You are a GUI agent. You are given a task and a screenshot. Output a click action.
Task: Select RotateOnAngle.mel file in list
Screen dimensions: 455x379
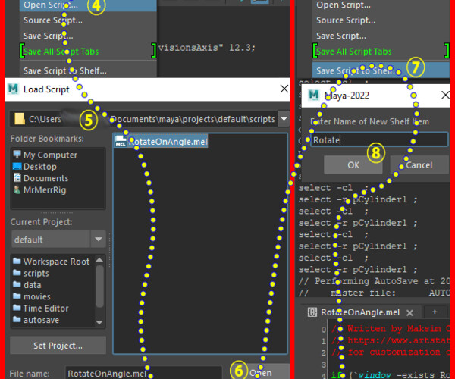pyautogui.click(x=161, y=141)
